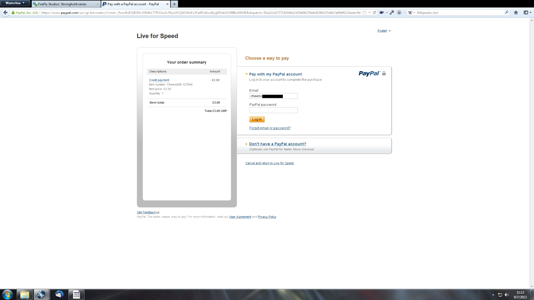534x300 pixels.
Task: Switch to FireFly Studios' Stronghold series tab
Action: (x=62, y=4)
